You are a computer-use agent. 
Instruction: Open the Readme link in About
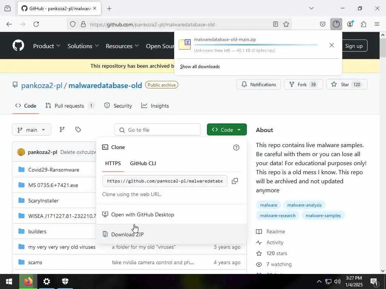point(271,231)
